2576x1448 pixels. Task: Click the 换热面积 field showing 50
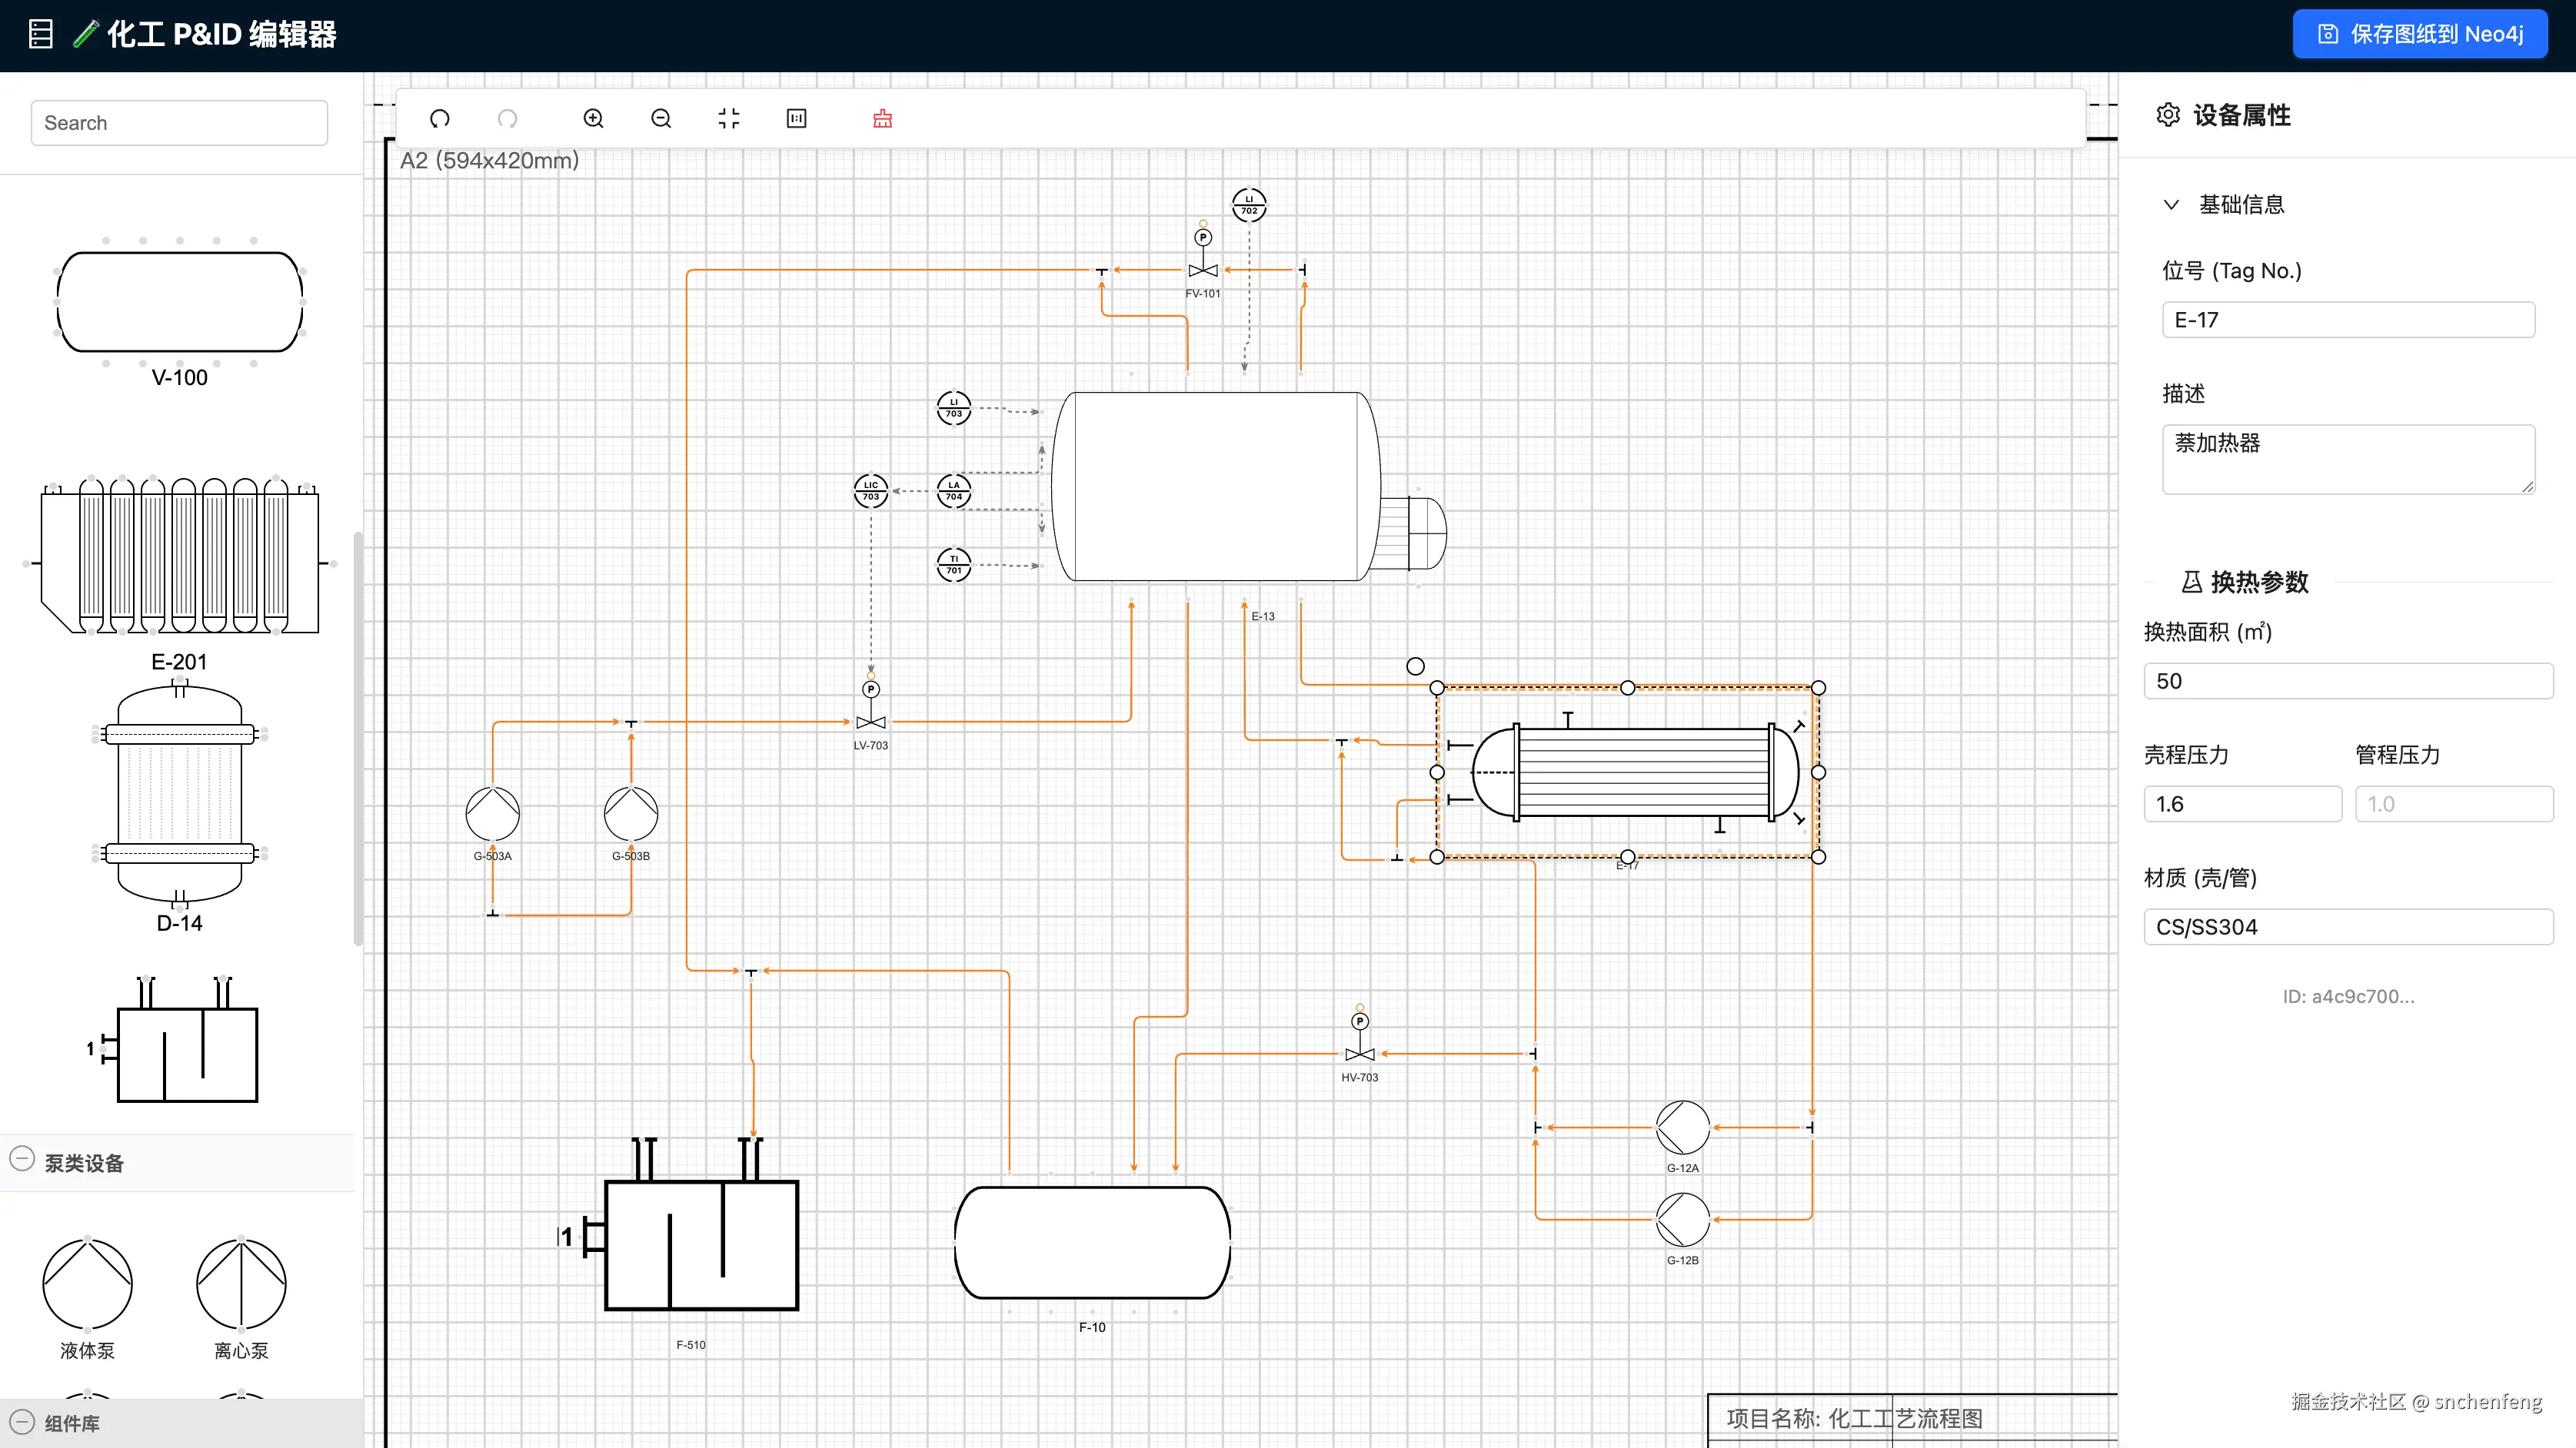pos(2347,682)
